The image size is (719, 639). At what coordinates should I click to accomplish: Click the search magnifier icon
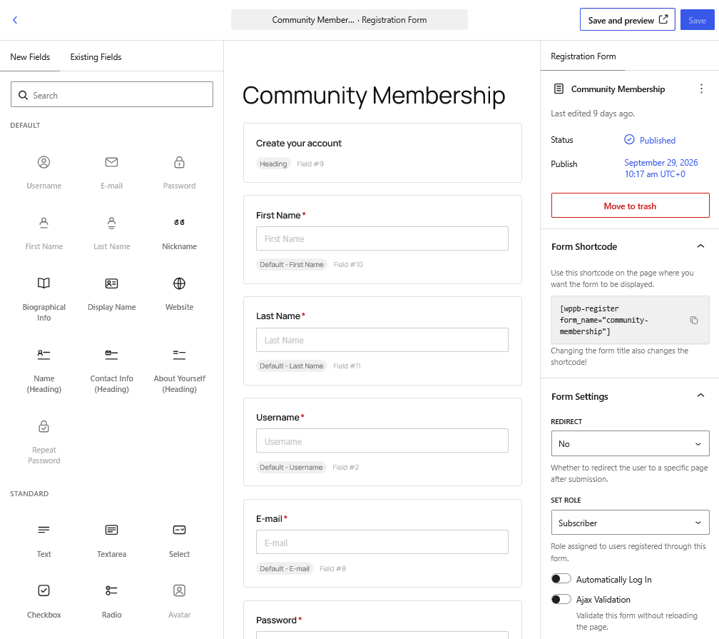point(23,95)
